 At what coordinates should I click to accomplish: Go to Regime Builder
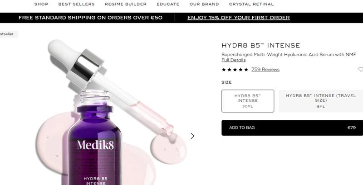click(x=126, y=4)
